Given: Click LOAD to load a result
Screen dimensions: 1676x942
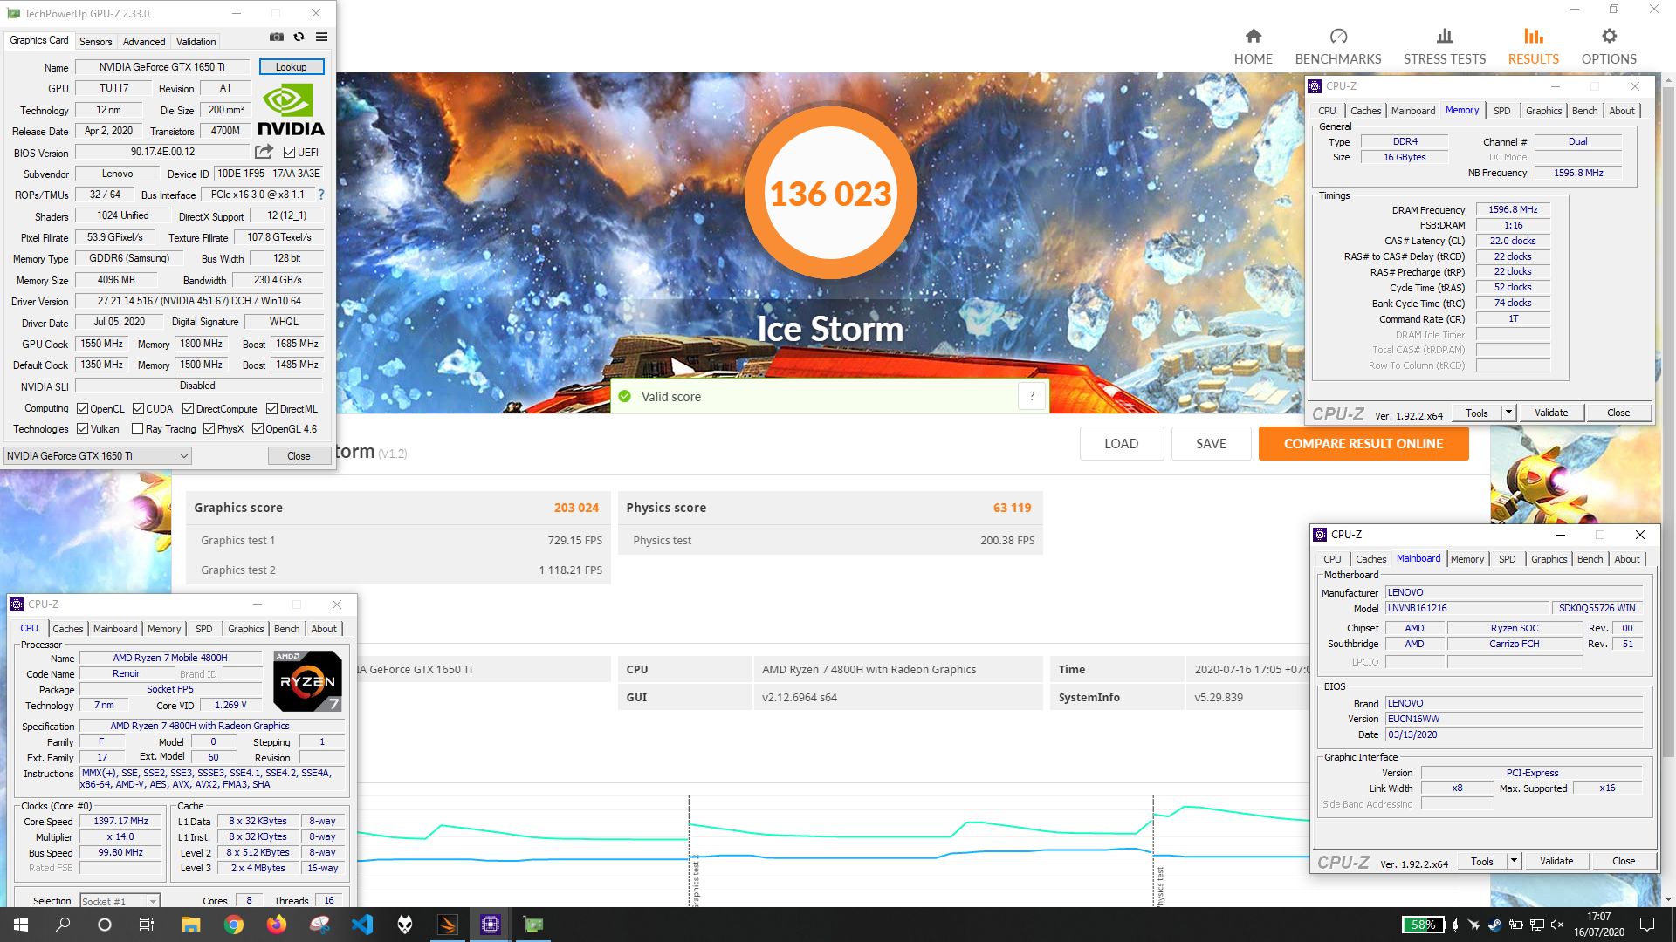Looking at the screenshot, I should [x=1121, y=443].
